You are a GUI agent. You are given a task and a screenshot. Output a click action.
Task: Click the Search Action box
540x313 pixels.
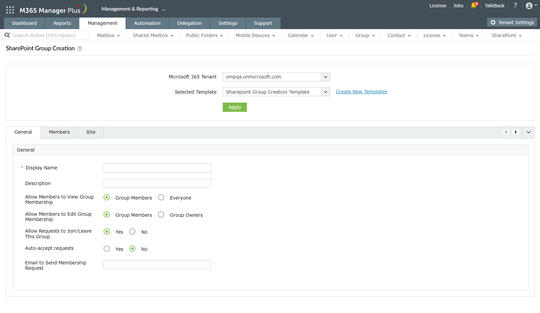coord(46,35)
